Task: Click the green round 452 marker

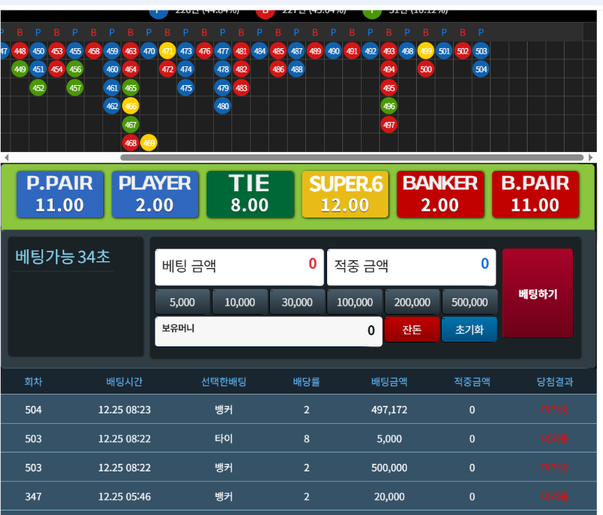Action: (x=38, y=87)
